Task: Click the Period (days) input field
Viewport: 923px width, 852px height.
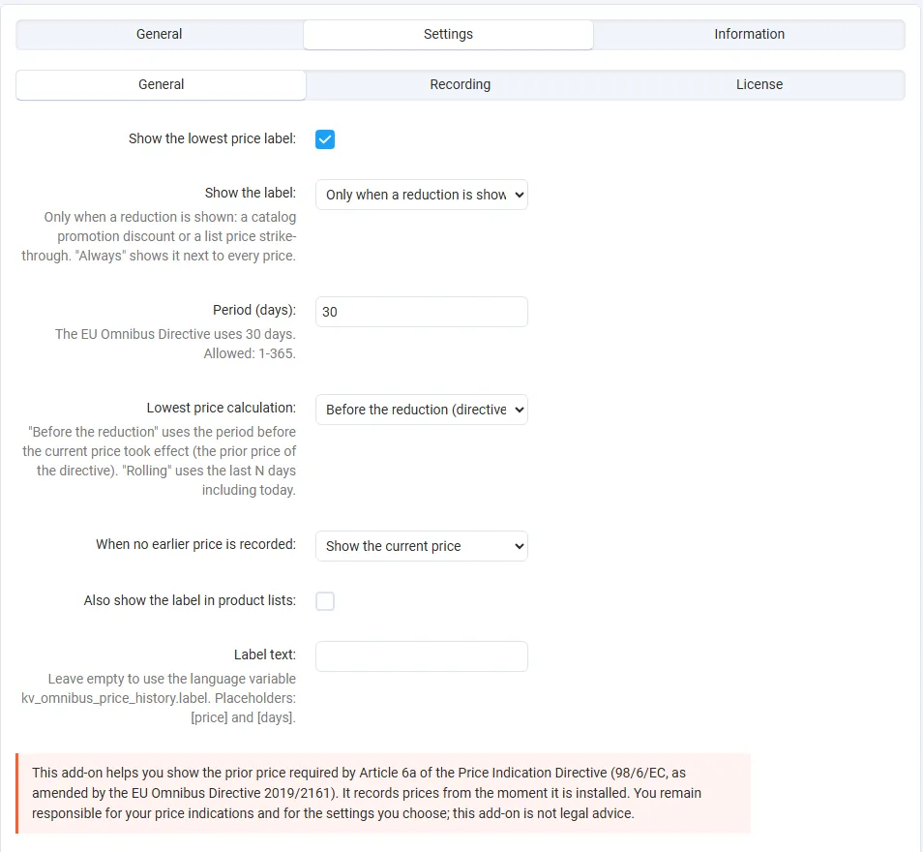Action: tap(422, 312)
